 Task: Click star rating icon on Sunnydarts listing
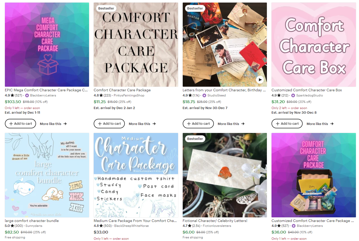(12, 226)
